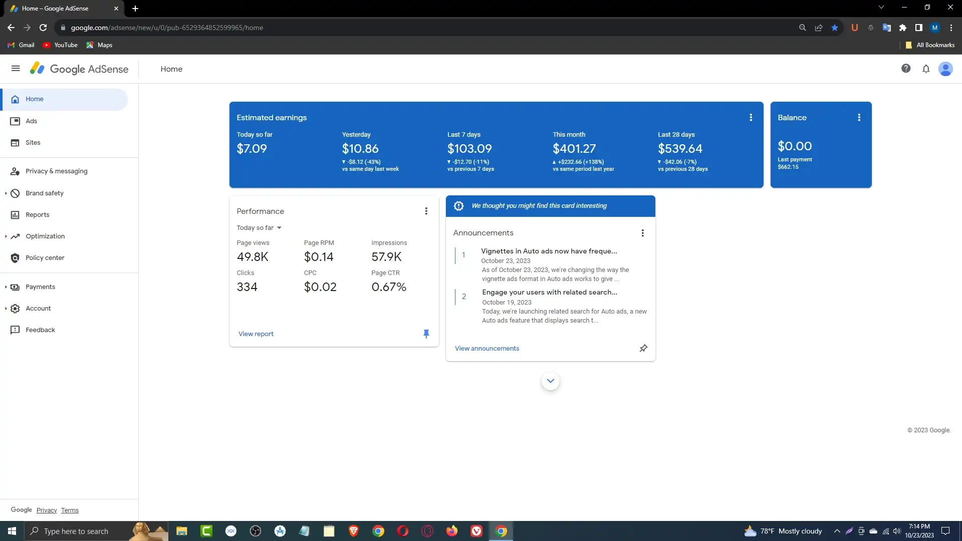The width and height of the screenshot is (962, 541).
Task: Open Account menu item
Action: coord(38,309)
